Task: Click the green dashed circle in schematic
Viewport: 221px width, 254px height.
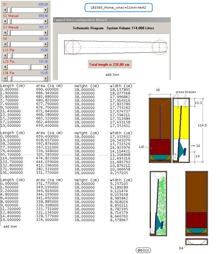Action: coord(159,47)
